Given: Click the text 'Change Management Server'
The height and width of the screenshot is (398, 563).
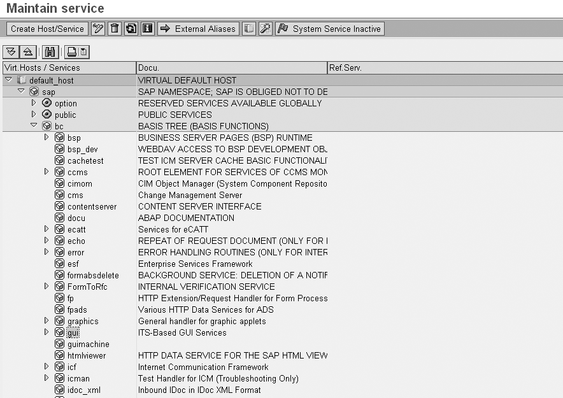Looking at the screenshot, I should [190, 195].
